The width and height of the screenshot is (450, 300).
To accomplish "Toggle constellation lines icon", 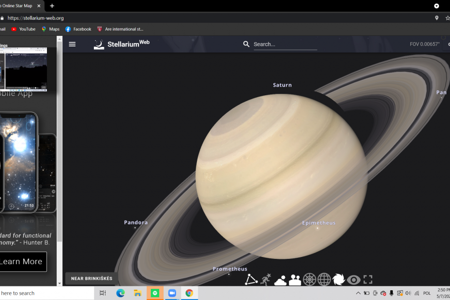I will [251, 280].
